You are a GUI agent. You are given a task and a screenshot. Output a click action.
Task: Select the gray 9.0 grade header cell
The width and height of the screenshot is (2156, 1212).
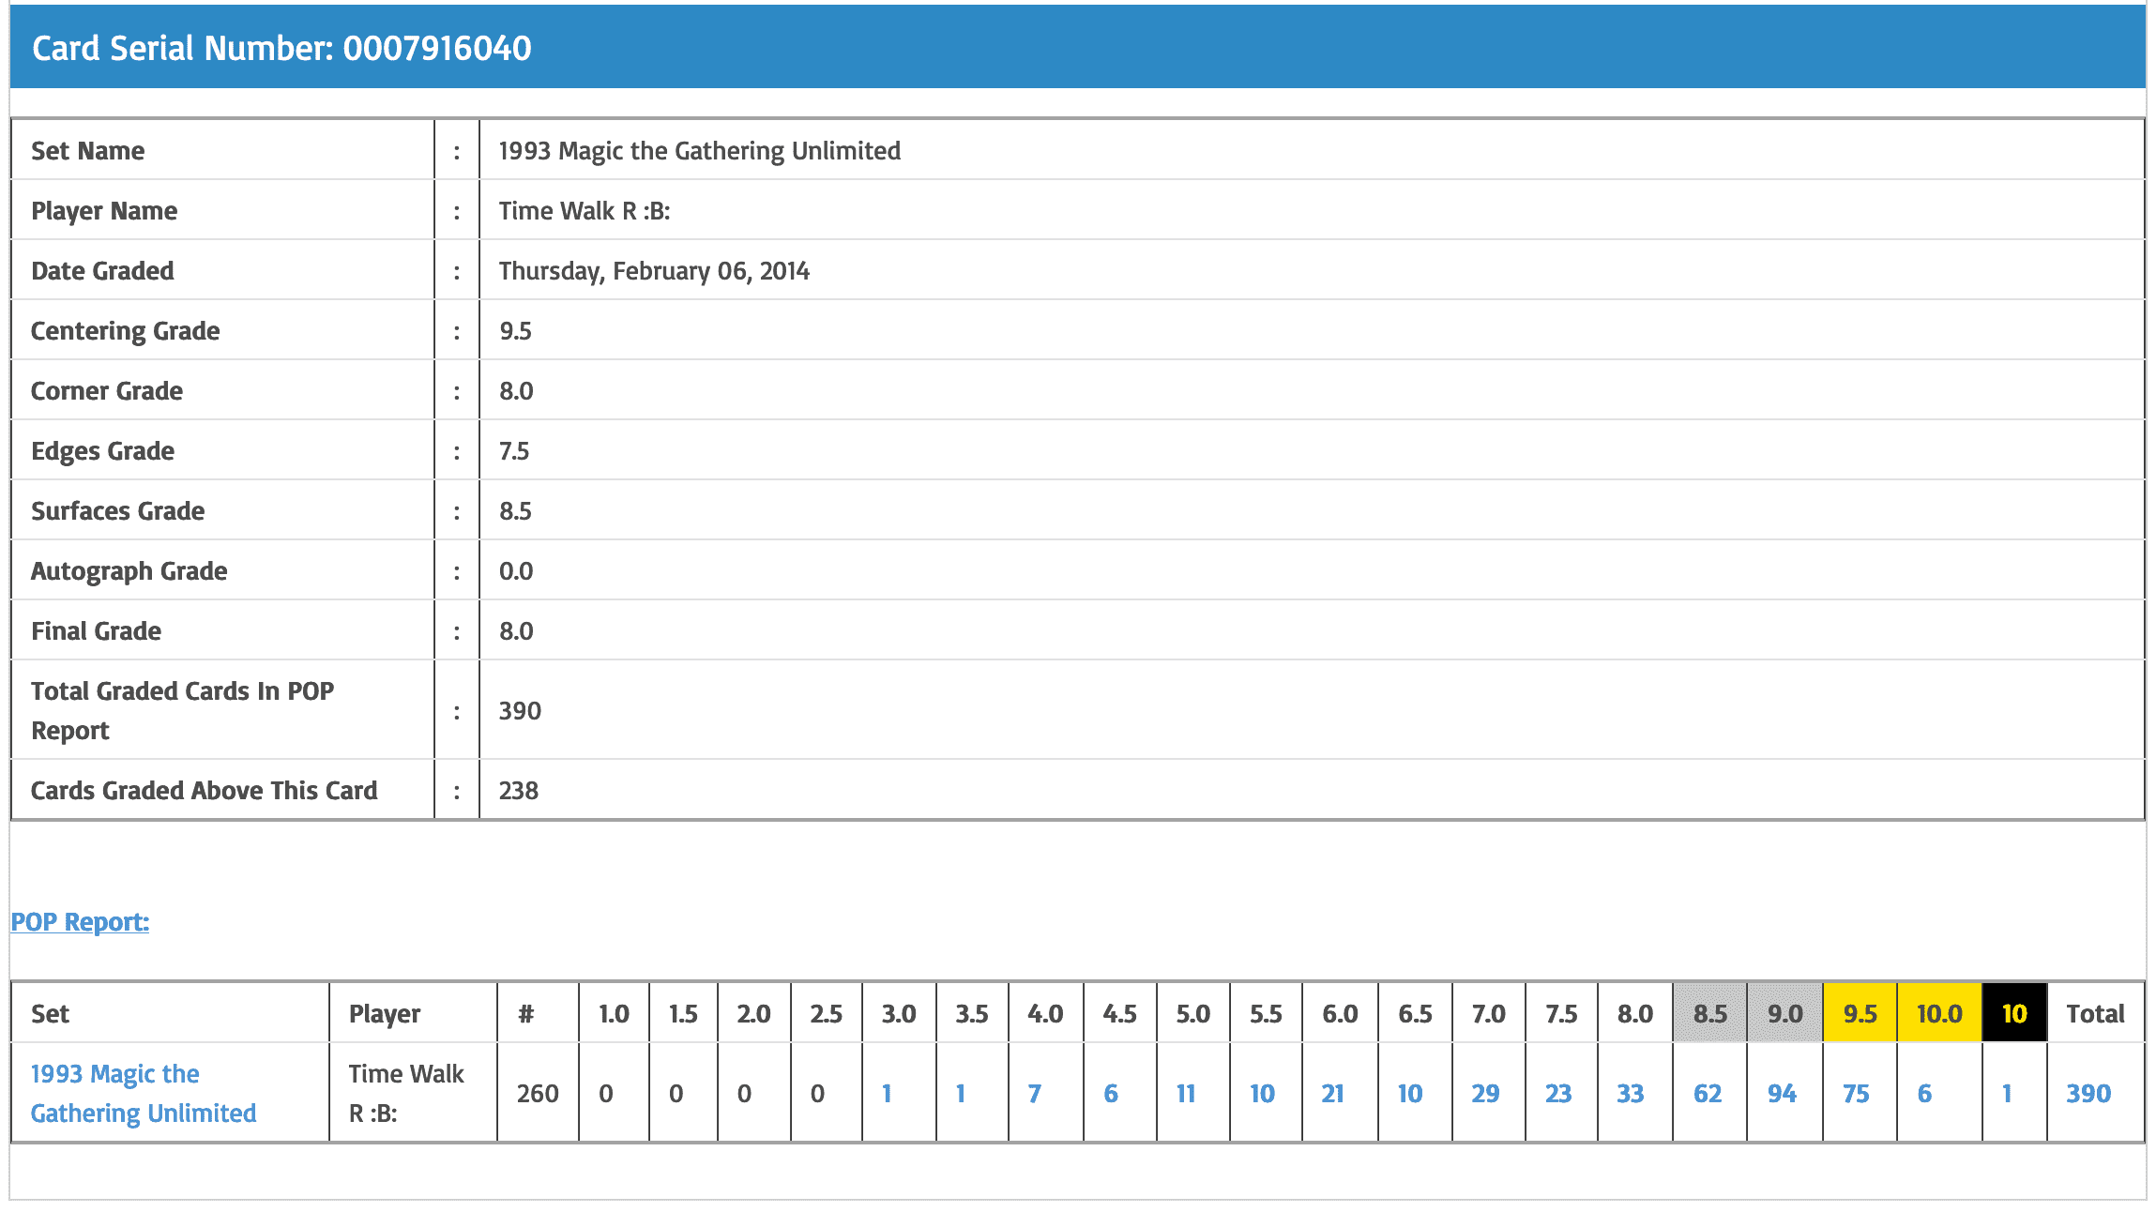1785,1013
